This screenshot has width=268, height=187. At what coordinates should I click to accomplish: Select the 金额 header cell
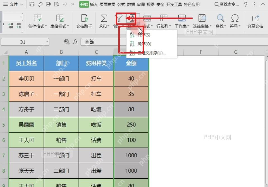pyautogui.click(x=131, y=63)
